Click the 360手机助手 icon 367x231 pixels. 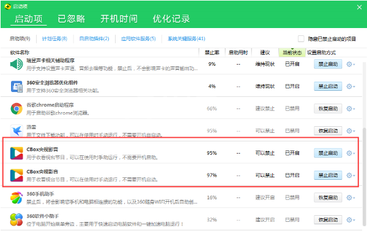pos(17,197)
